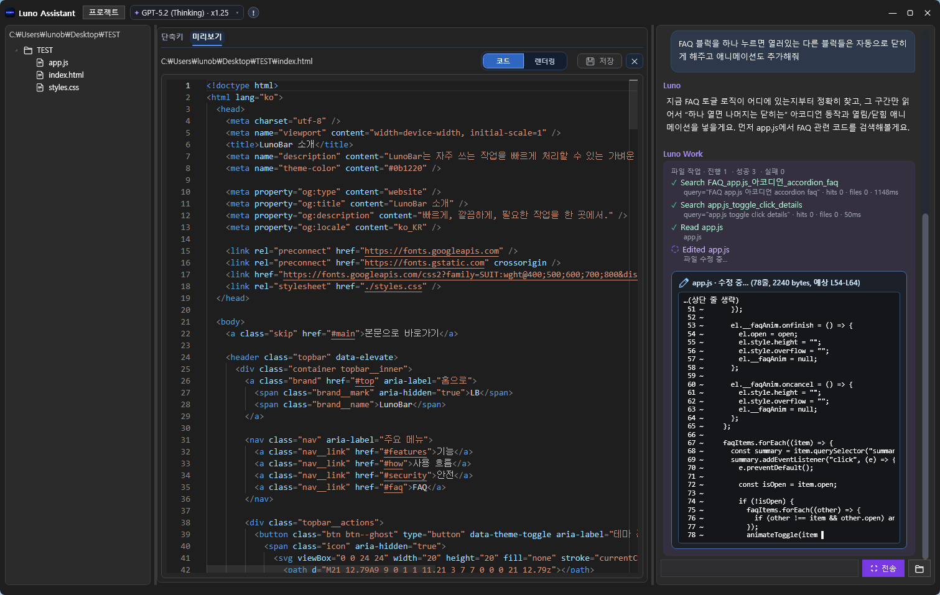Expand the Search FAQ_app.js work entry
Screen dimensions: 940x595
coord(758,183)
